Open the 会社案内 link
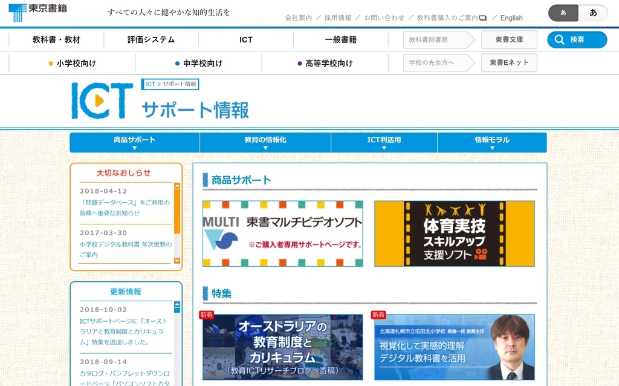 point(299,18)
